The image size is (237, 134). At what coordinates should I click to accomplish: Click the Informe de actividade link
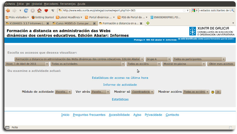pos(120,84)
